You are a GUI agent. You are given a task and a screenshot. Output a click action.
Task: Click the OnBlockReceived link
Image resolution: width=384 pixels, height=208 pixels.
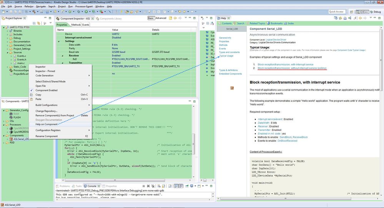tap(287, 141)
